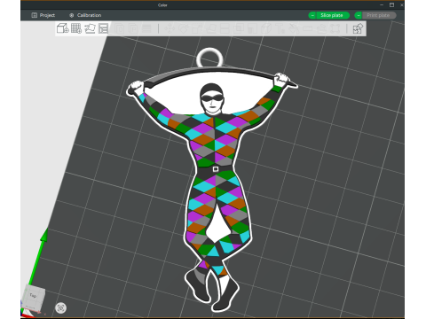Click the Add plate grid icon
The width and height of the screenshot is (426, 319).
point(76,28)
